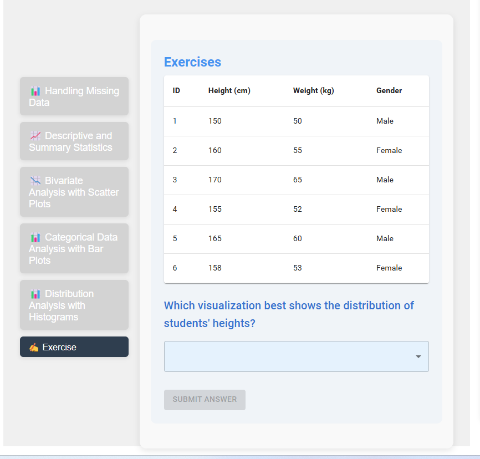
Task: Click ID cell 2 in the table
Action: (175, 150)
